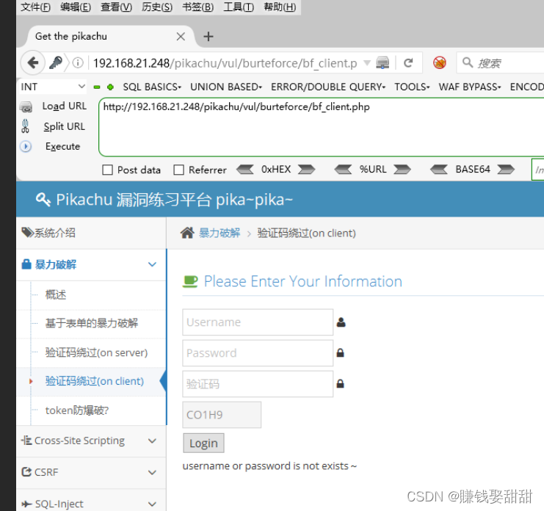Go back with the browser back arrow
Viewport: 544px width, 511px height.
pyautogui.click(x=33, y=63)
